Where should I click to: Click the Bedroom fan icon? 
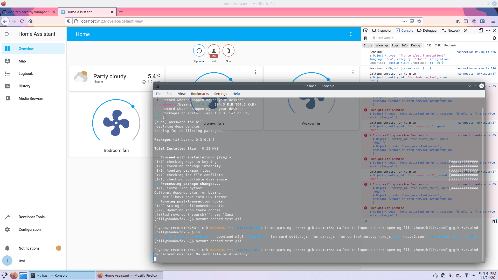pyautogui.click(x=116, y=123)
